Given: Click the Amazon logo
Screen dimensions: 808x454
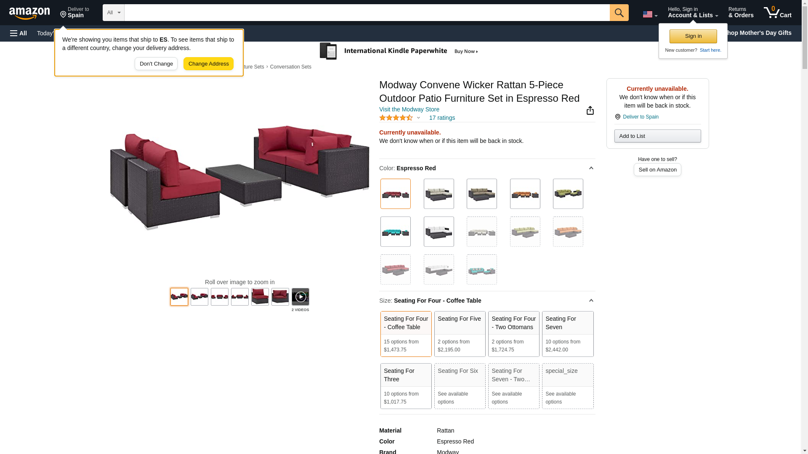Looking at the screenshot, I should tap(29, 13).
